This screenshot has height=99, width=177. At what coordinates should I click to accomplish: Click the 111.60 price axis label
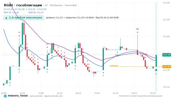coord(166,3)
